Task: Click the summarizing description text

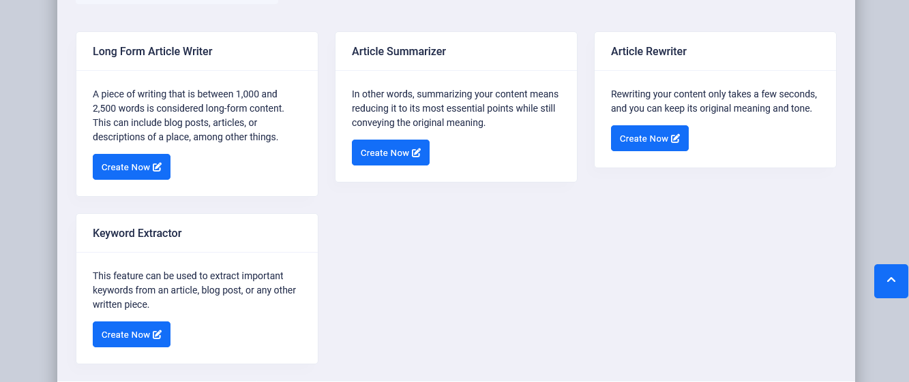Action: (455, 108)
